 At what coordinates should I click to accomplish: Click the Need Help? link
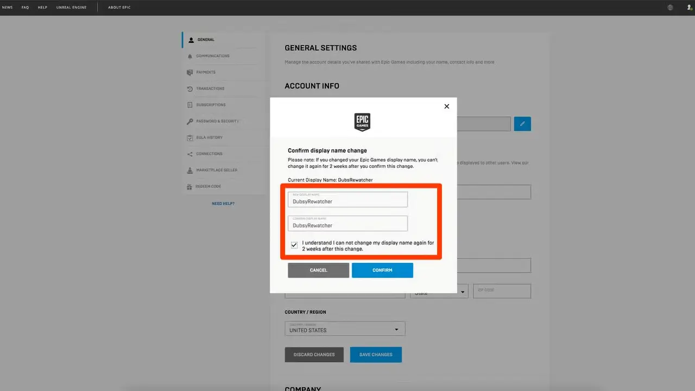[223, 204]
